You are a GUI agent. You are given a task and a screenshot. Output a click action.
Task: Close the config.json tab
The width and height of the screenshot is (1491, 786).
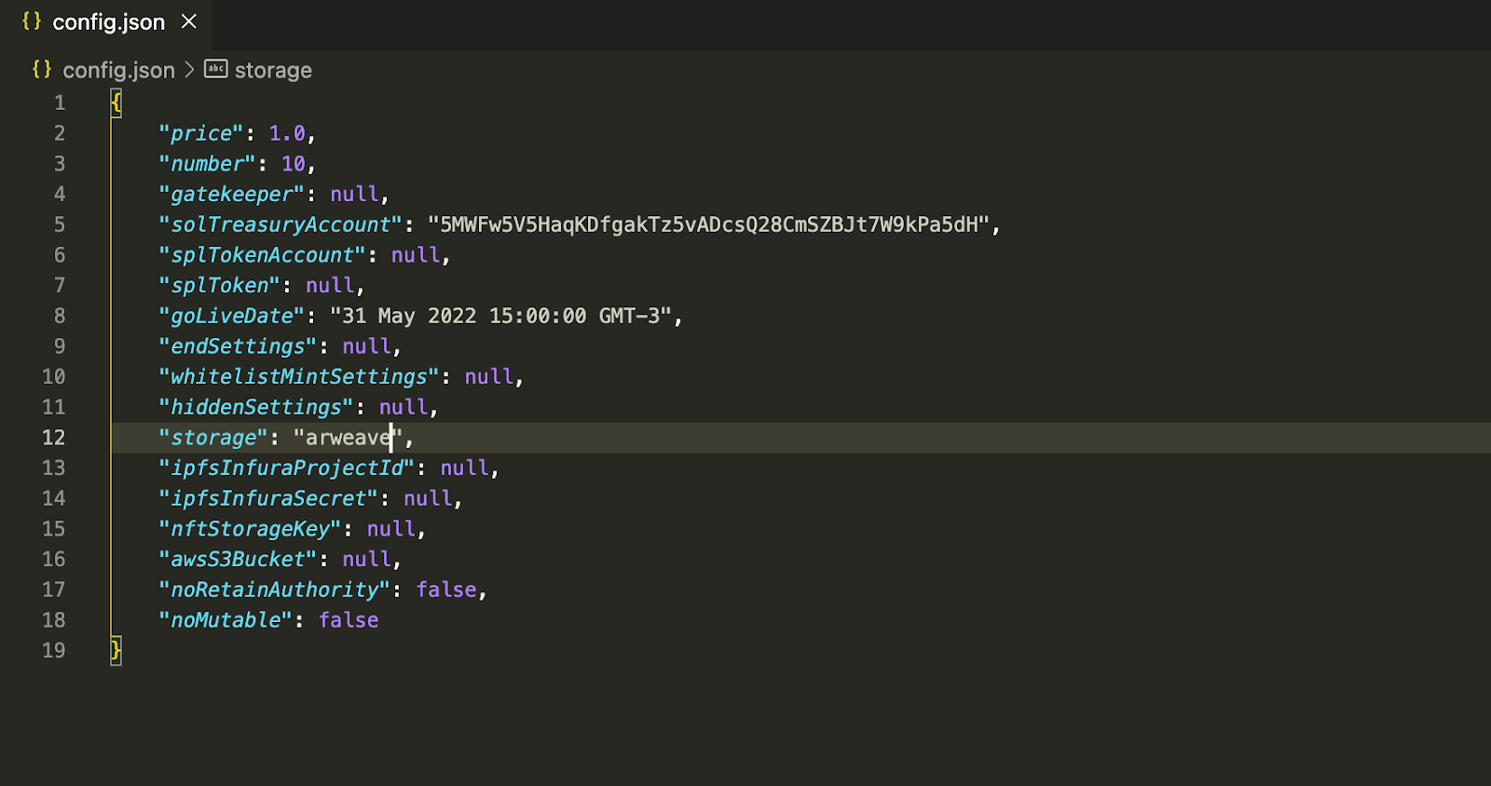coord(189,21)
